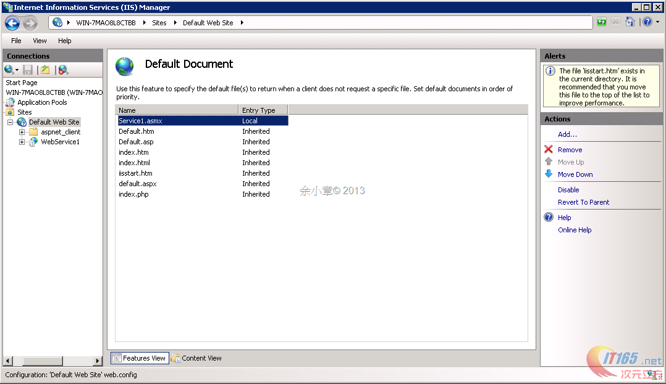Click the Help link in Actions

click(564, 218)
